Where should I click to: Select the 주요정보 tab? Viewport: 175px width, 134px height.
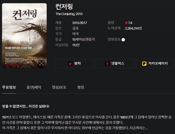(x=9, y=87)
